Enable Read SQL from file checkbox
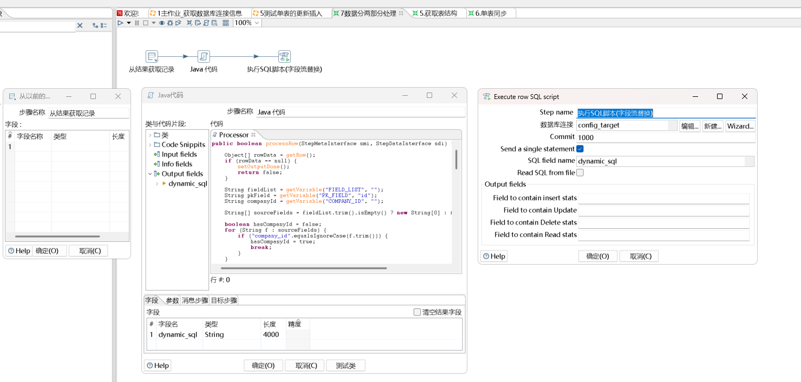 (580, 173)
